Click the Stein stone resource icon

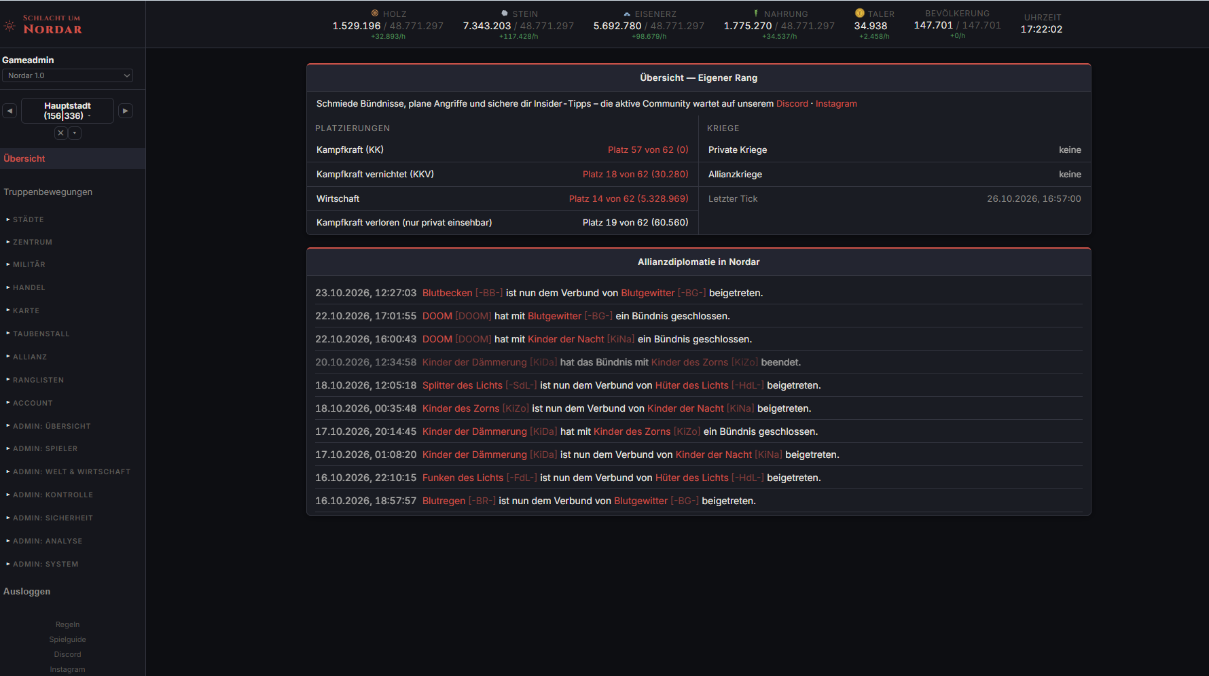[x=505, y=13]
